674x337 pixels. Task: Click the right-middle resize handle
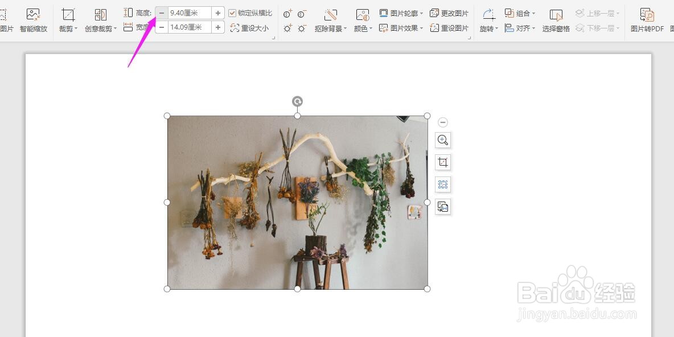(x=428, y=202)
